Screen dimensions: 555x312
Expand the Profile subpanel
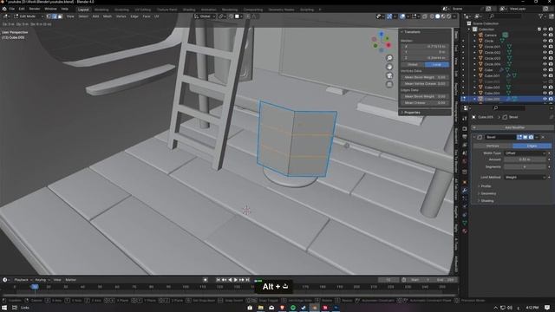(486, 186)
